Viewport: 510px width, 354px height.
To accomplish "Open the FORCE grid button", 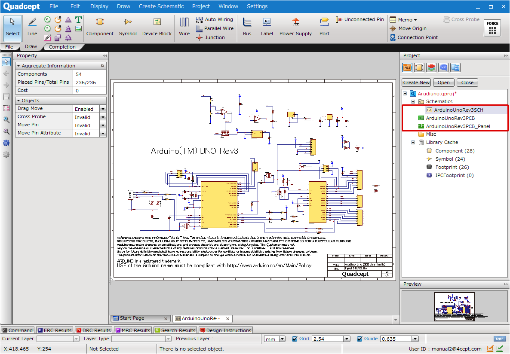I will coord(492,28).
